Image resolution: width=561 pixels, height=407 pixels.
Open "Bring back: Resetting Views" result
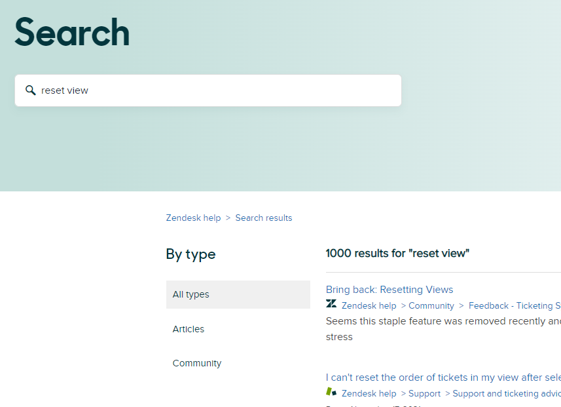click(x=389, y=290)
